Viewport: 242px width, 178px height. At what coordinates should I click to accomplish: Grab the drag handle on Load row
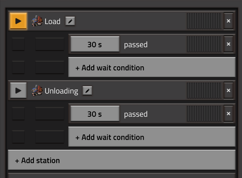coord(204,21)
